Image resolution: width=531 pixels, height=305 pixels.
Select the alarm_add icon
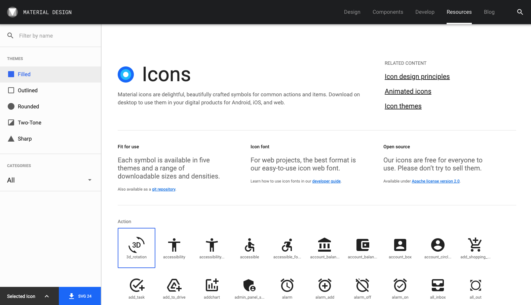pos(325,288)
